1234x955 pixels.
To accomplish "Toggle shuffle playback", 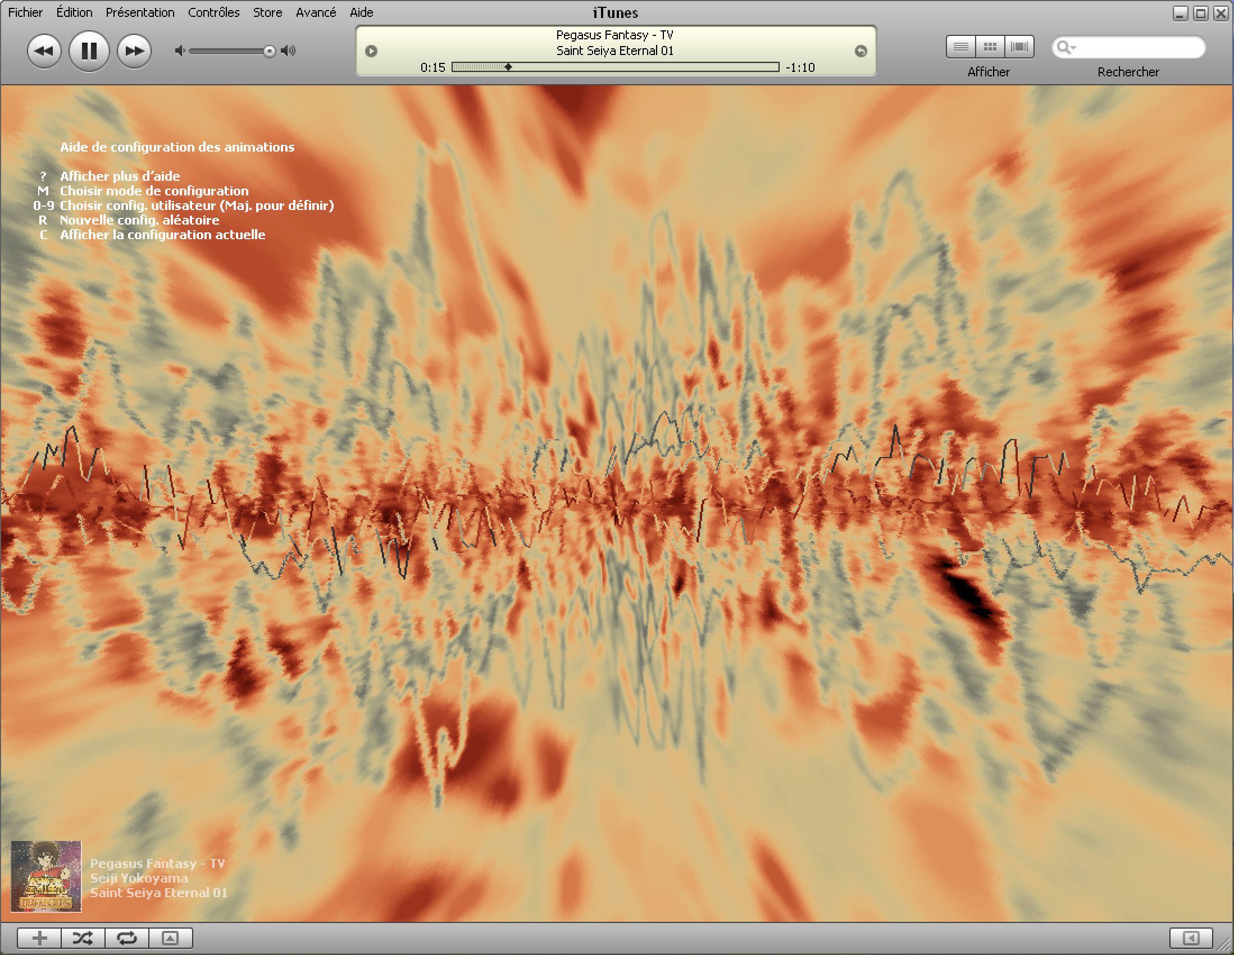I will 83,938.
